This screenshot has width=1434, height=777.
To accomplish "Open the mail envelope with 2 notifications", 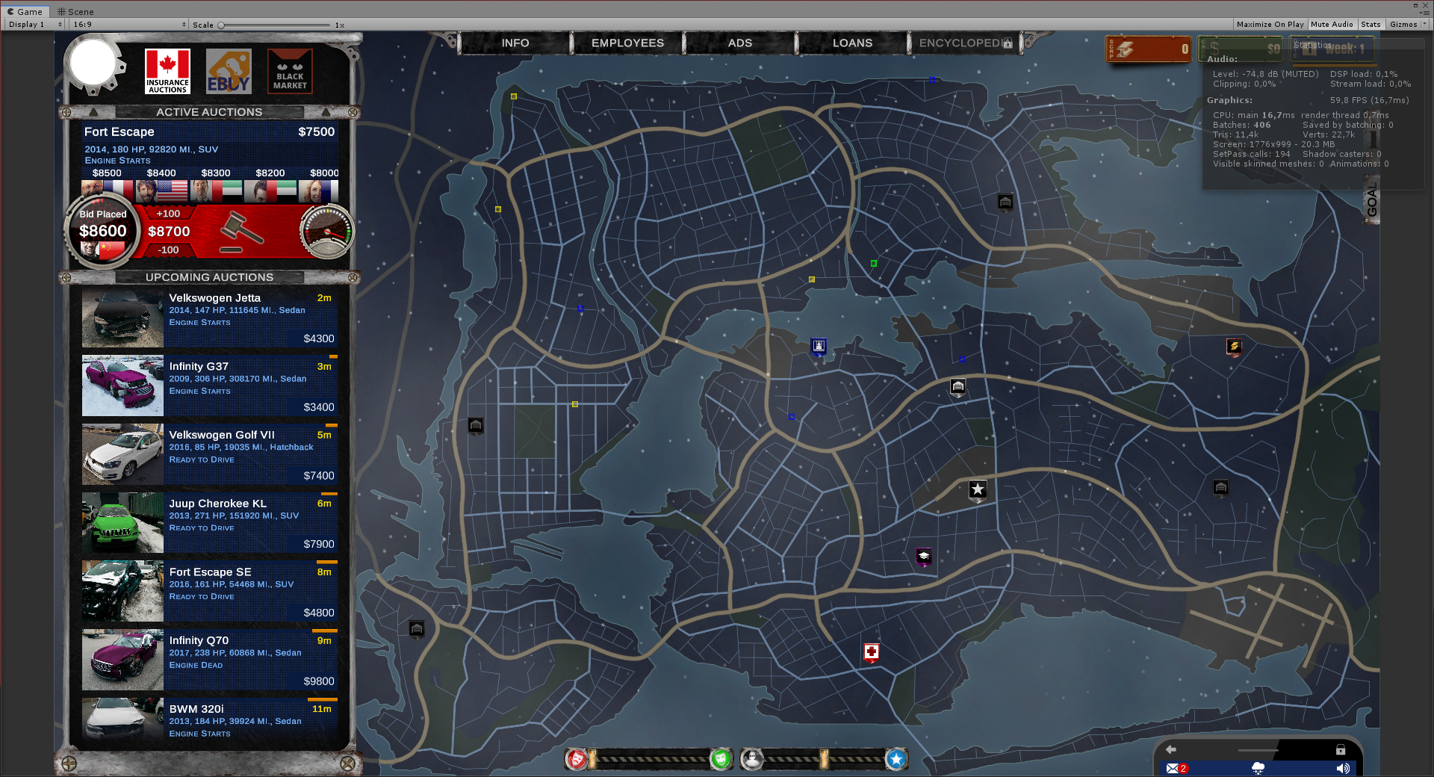I will 1176,768.
